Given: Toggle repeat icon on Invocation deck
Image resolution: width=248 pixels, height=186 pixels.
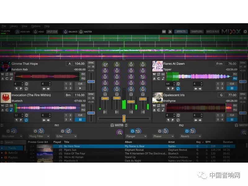Looking at the screenshot, I should pyautogui.click(x=7, y=105).
